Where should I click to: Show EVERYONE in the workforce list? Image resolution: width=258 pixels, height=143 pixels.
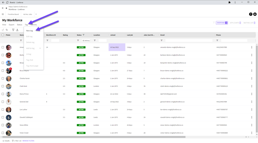(222, 23)
